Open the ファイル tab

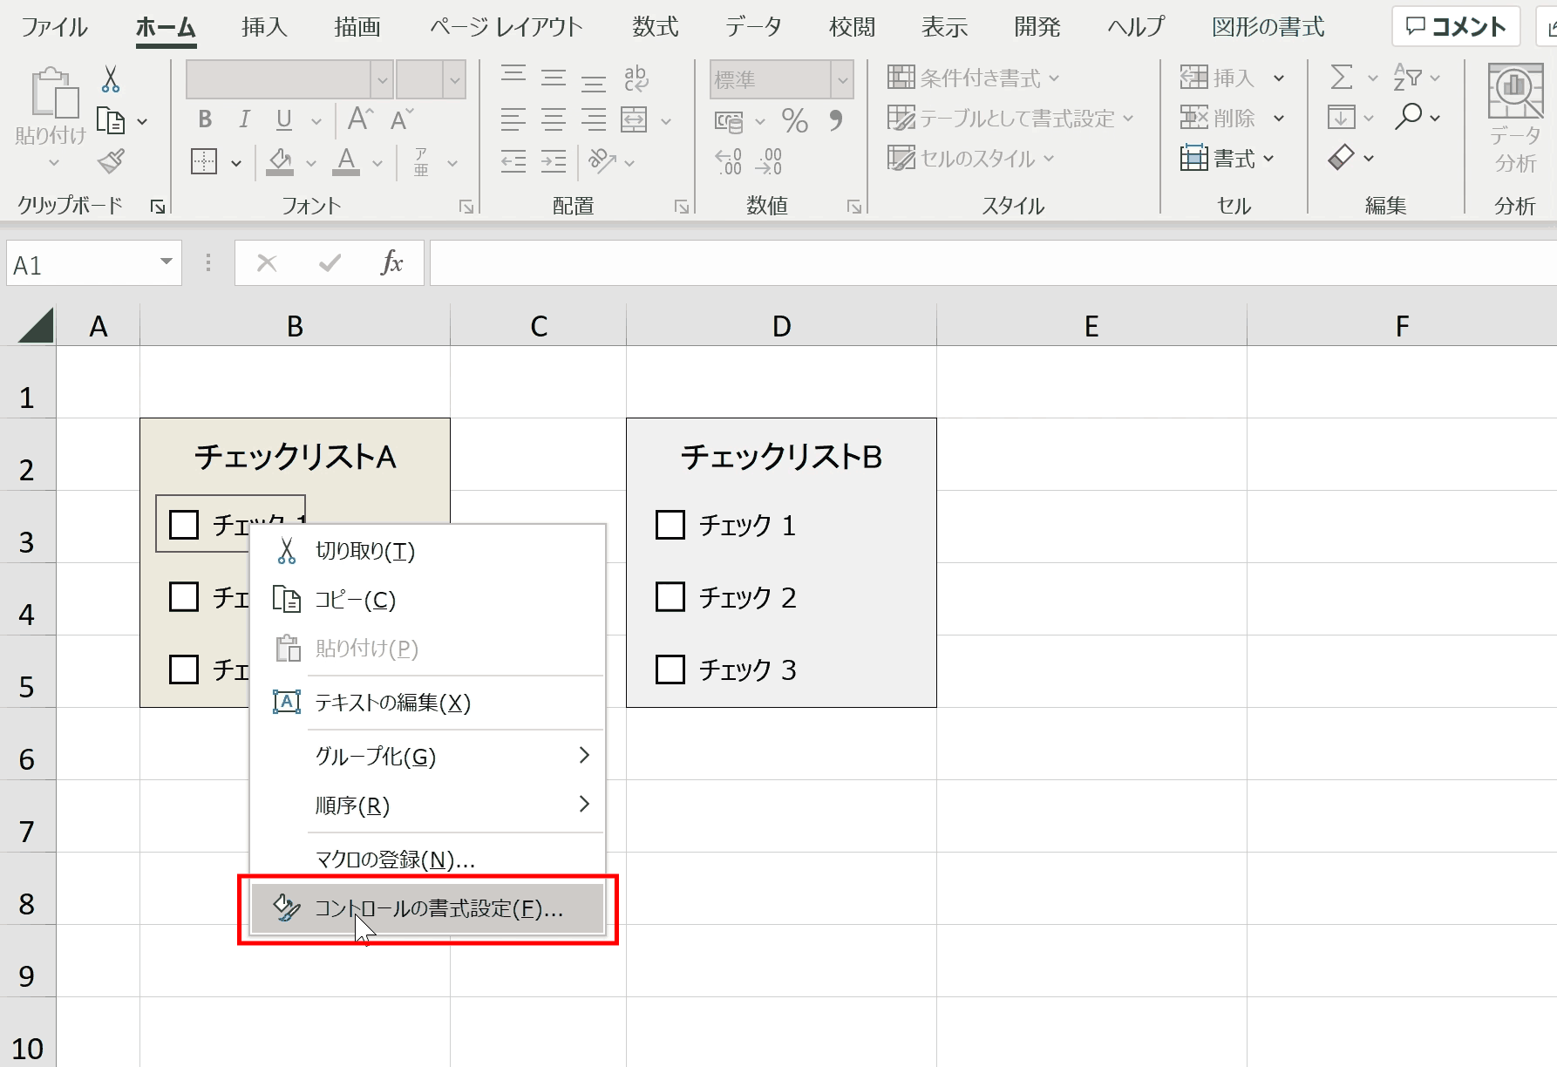[x=54, y=27]
